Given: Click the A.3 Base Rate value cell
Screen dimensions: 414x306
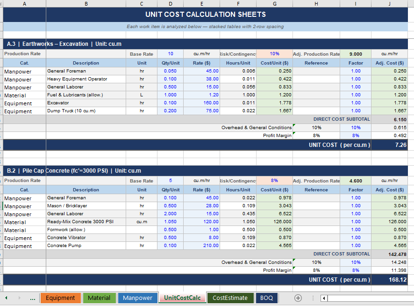Looking at the screenshot, I should coord(171,54).
